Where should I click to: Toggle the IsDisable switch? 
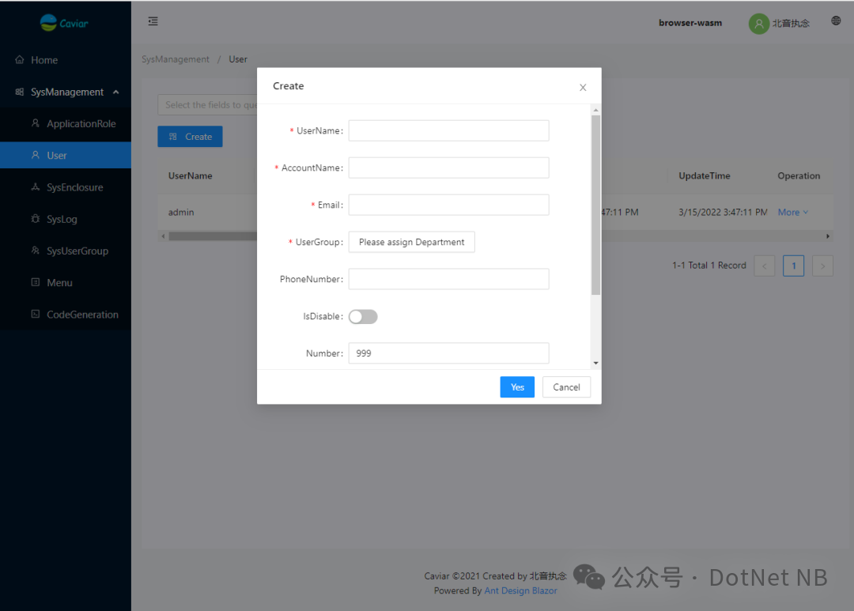pyautogui.click(x=363, y=316)
